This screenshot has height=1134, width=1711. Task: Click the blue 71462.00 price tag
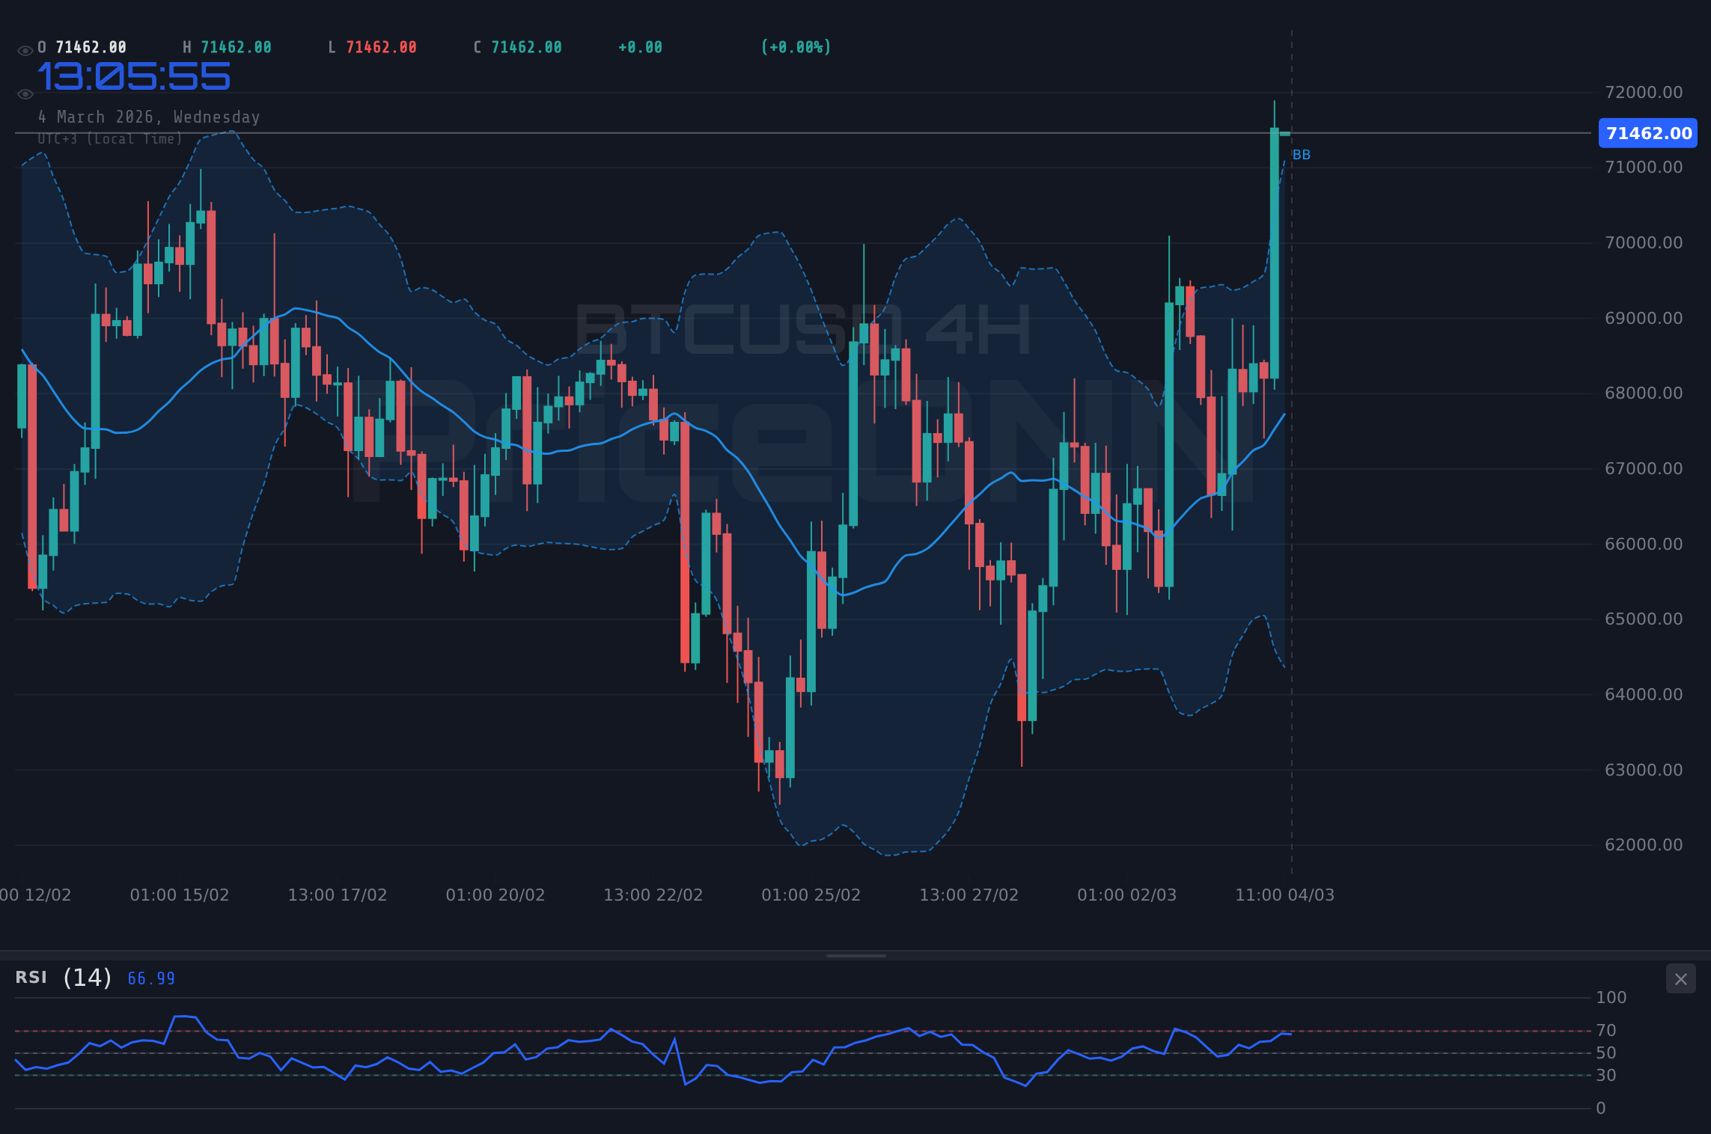1647,133
